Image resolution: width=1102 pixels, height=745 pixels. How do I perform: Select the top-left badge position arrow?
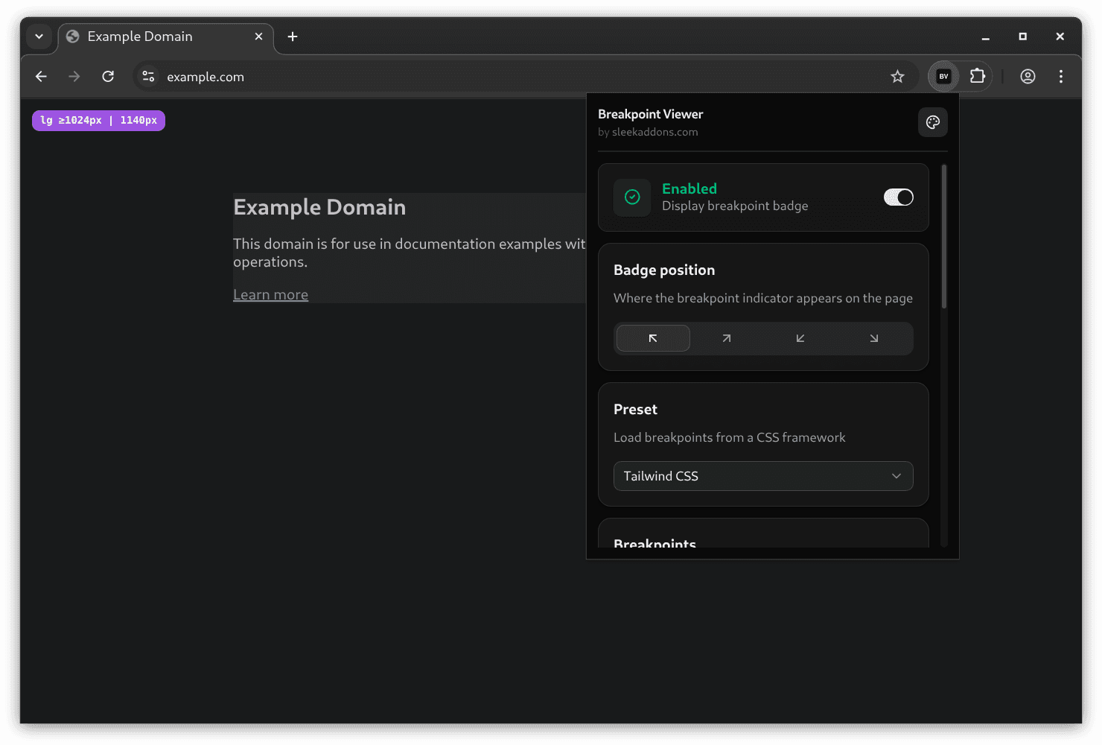pos(652,338)
